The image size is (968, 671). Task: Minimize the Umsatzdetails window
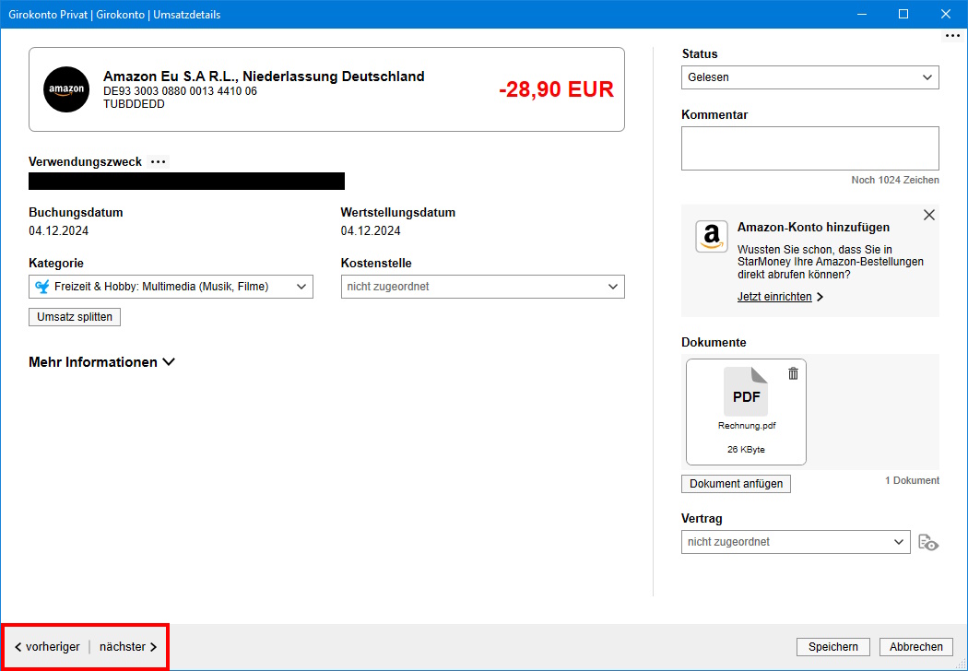860,14
